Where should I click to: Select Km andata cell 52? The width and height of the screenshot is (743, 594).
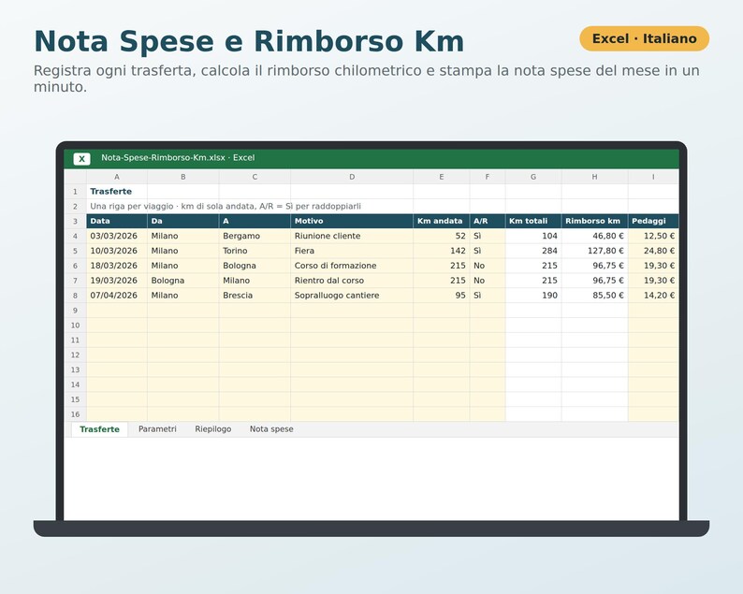(441, 236)
